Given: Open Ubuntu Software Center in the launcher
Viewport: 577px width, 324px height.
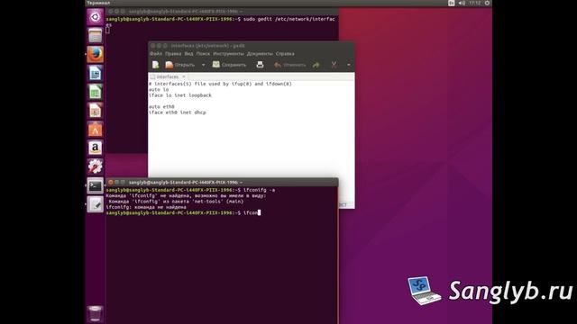Looking at the screenshot, I should [95, 130].
